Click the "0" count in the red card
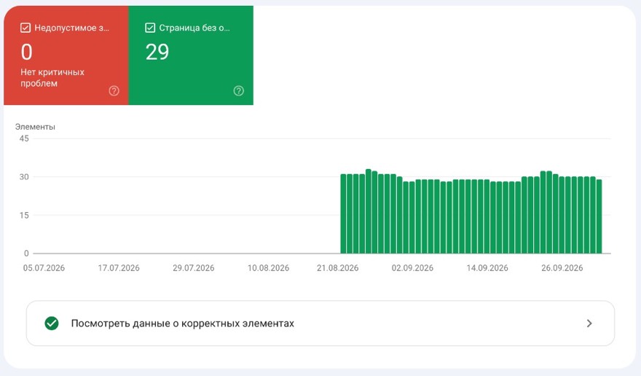The width and height of the screenshot is (641, 376). click(26, 52)
